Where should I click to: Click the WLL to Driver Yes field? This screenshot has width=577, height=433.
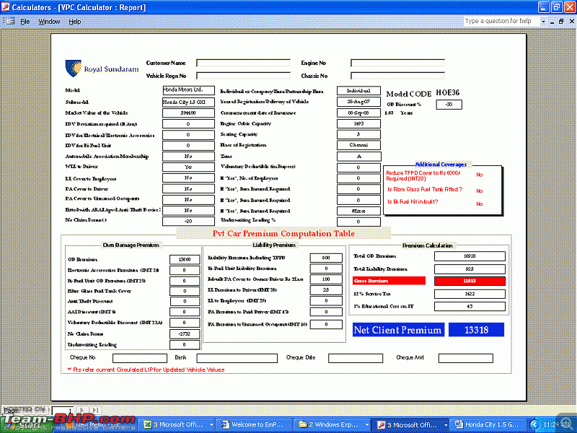click(x=188, y=167)
